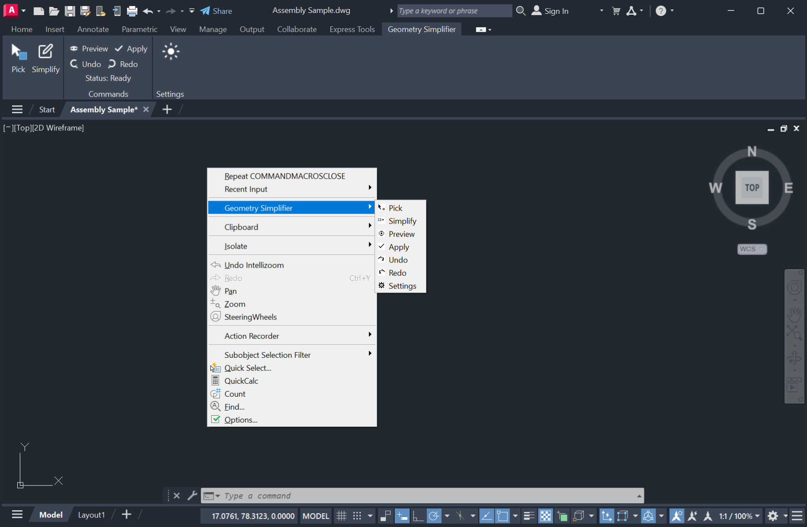Image resolution: width=807 pixels, height=527 pixels.
Task: Click the command line customize wrench
Action: (192, 495)
